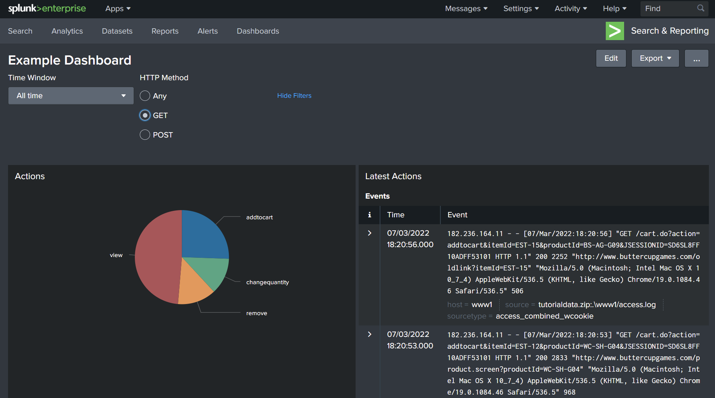715x398 pixels.
Task: Switch to the Alerts tab
Action: (207, 31)
